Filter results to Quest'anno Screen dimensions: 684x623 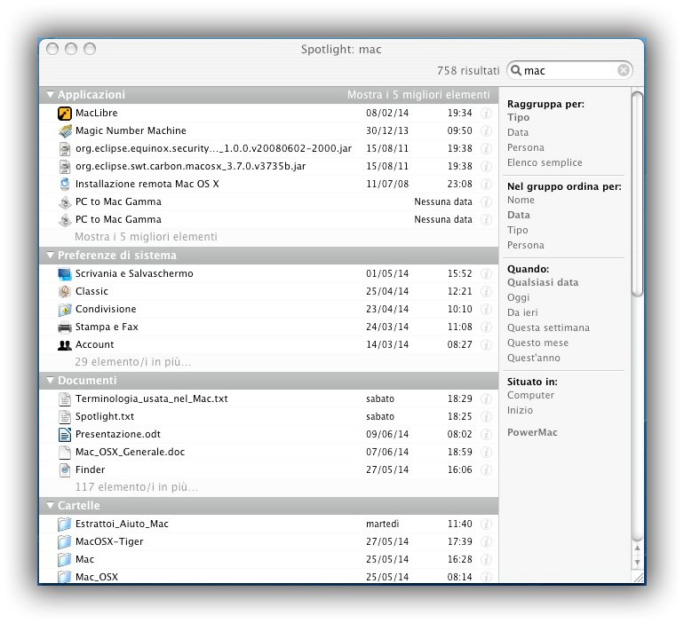pos(534,359)
